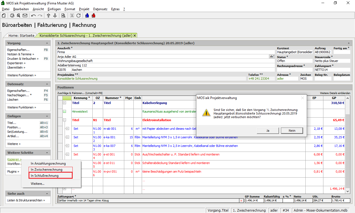Collapse the Elektroinstallation title node

pyautogui.click(x=64, y=120)
